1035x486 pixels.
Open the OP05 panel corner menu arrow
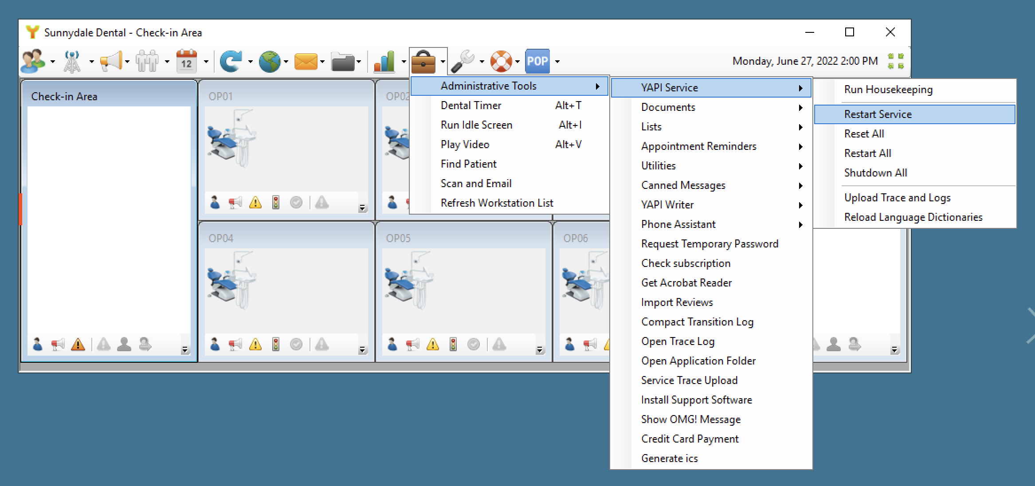(540, 350)
